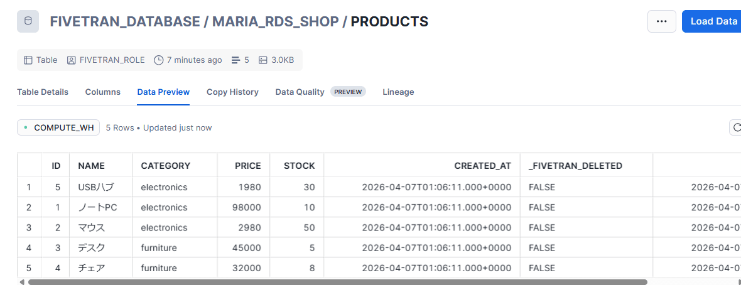Open the Columns tab
Screen dimensions: 741x285
tap(103, 92)
